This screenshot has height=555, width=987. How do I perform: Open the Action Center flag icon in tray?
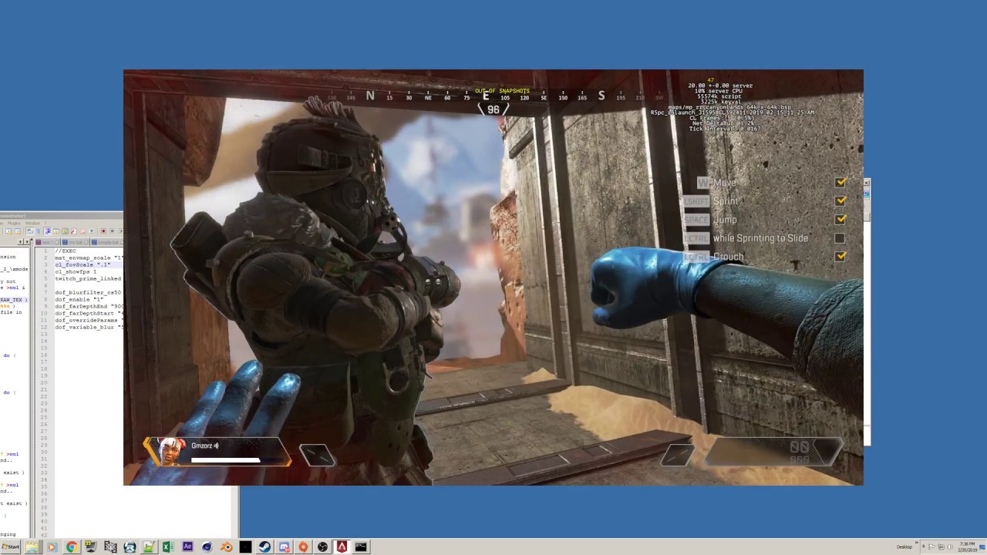tap(931, 547)
